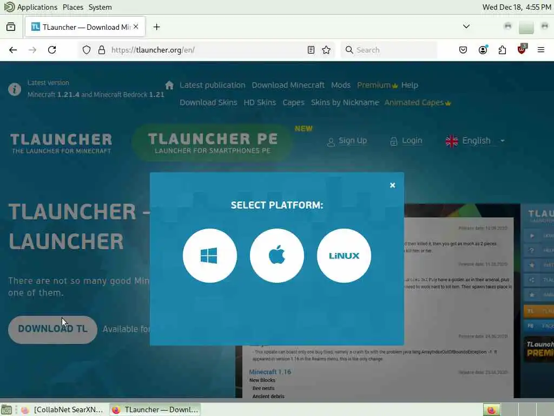The height and width of the screenshot is (416, 554).
Task: Click the show desktop taskbar icon
Action: pos(6,410)
